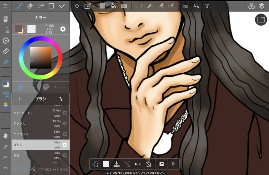The height and width of the screenshot is (175, 269).
Task: Switch to the パレット tab
Action: tap(53, 87)
